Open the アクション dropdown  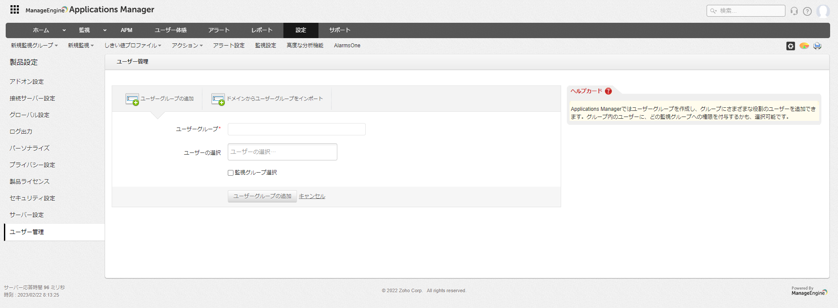point(187,46)
